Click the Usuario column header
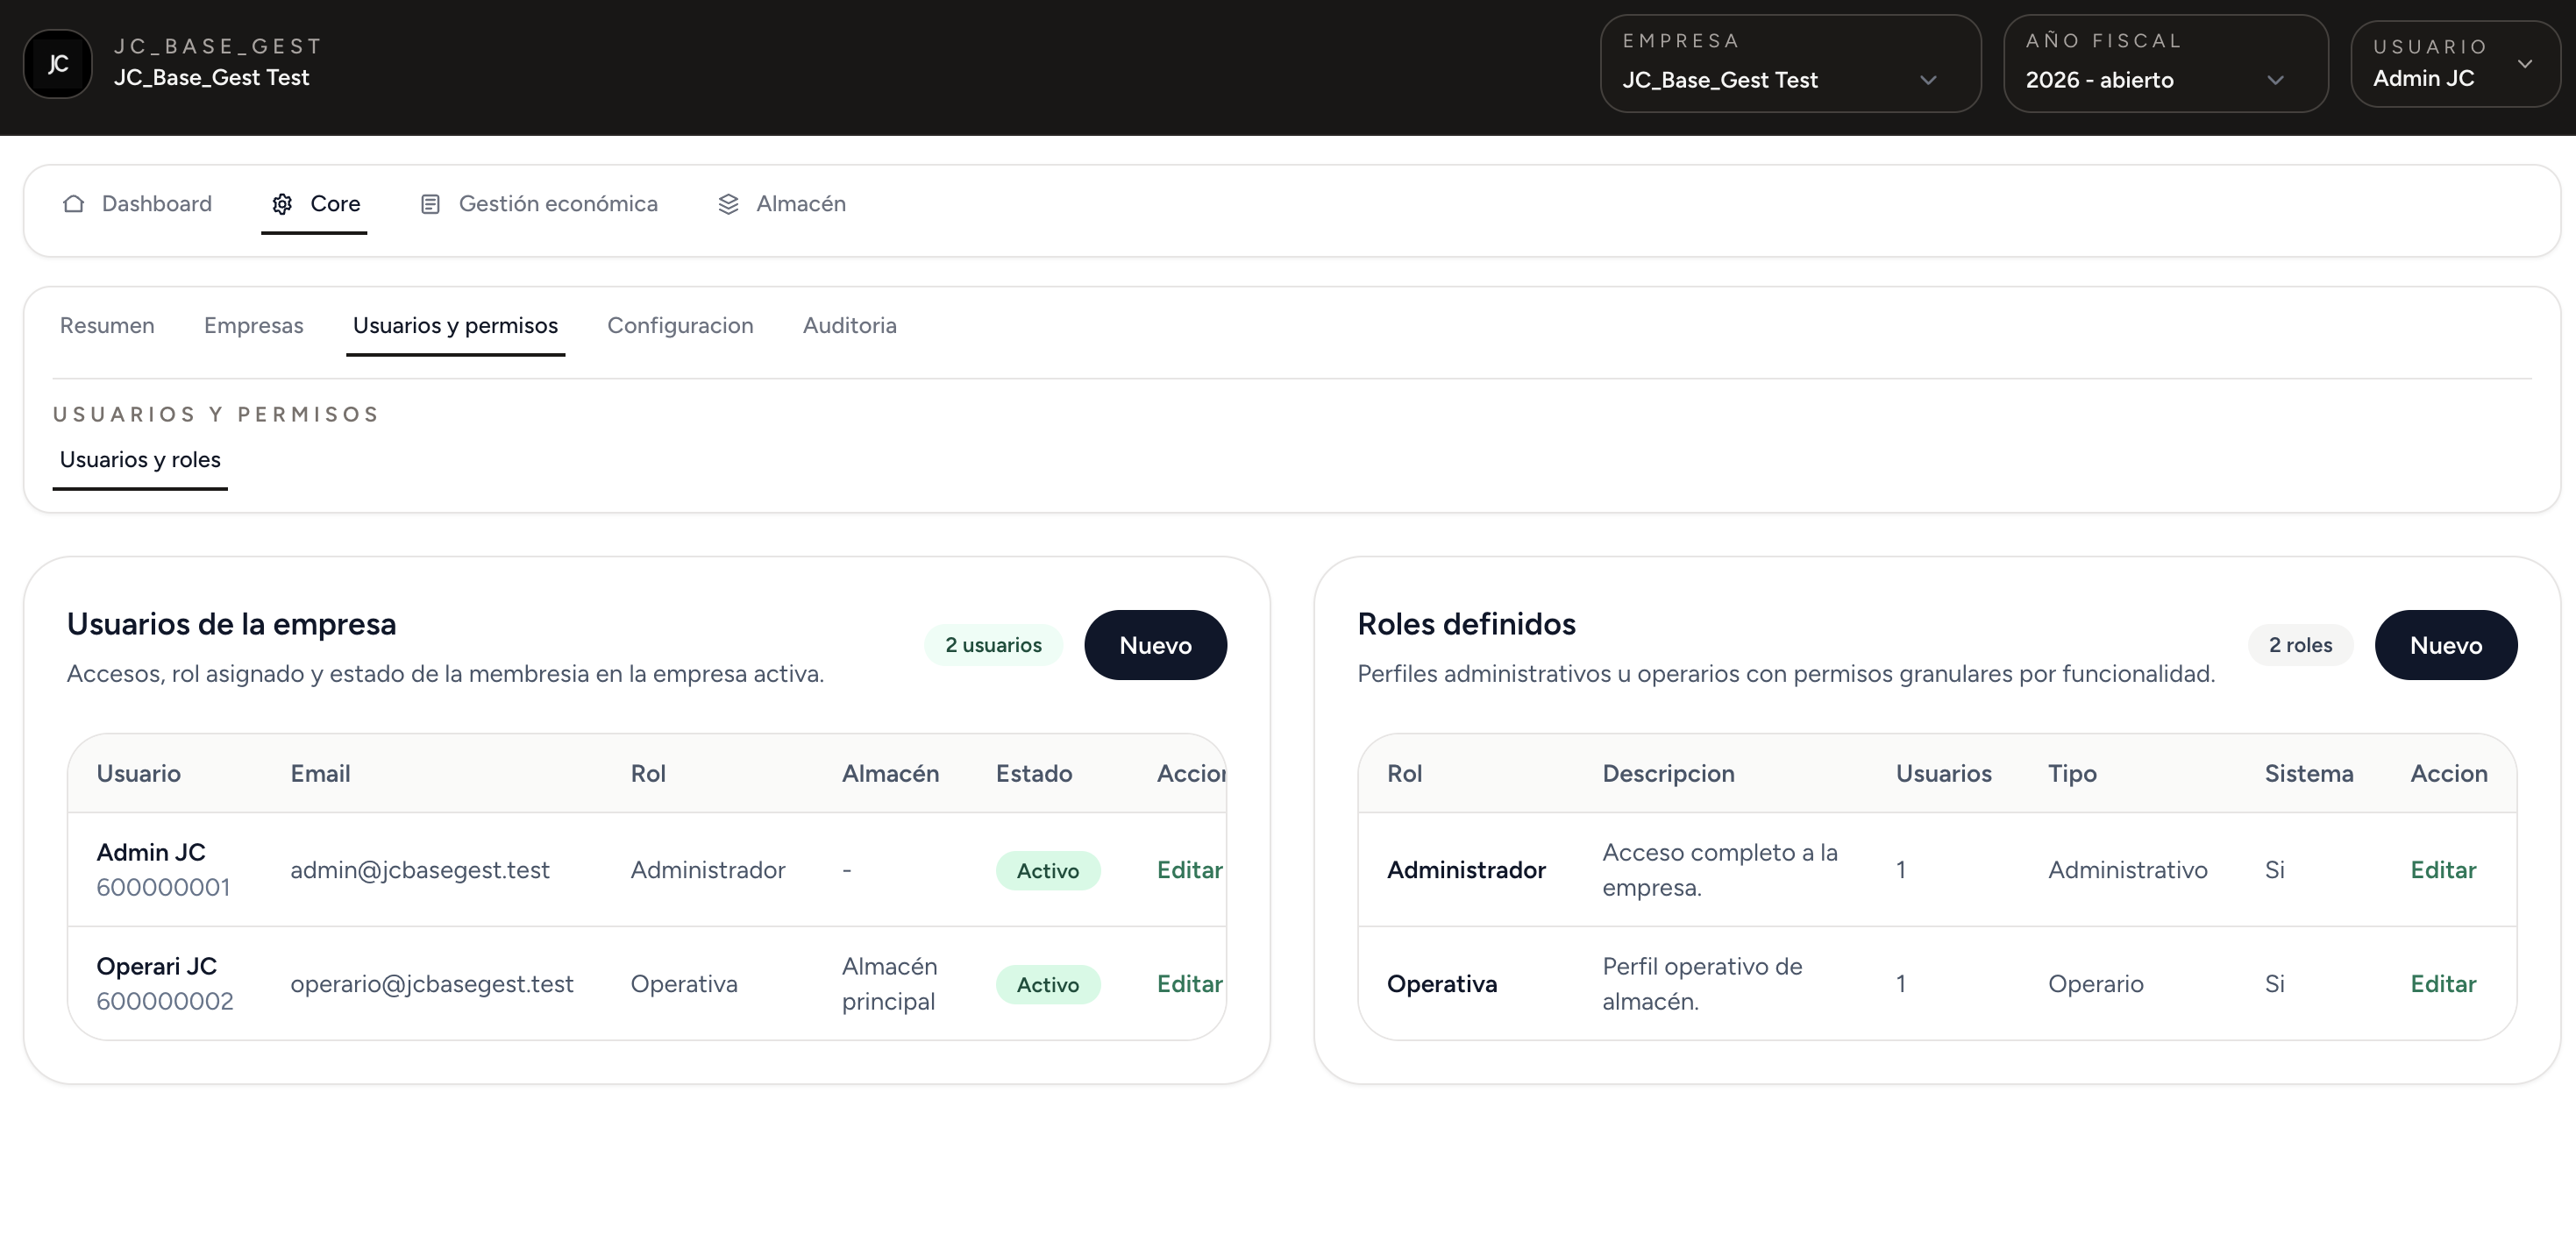The height and width of the screenshot is (1234, 2576). [x=139, y=773]
